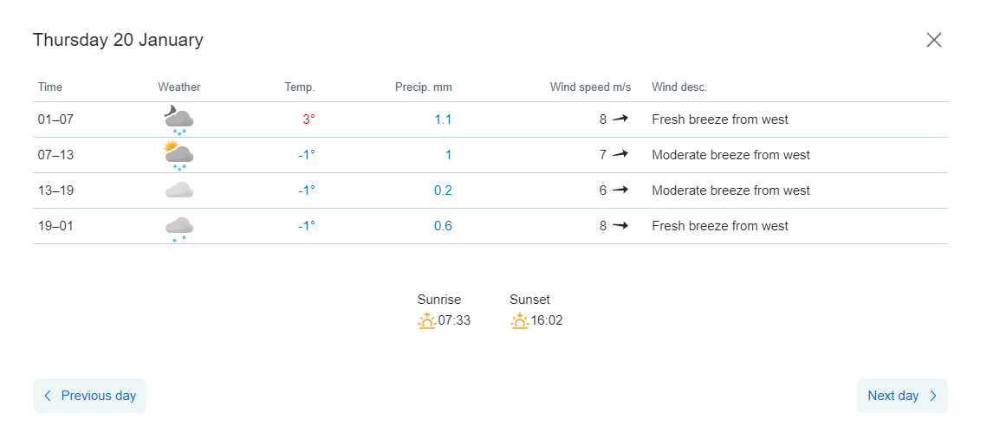Viewport: 987px width, 426px height.
Task: Click the Thursday 20 January heading
Action: click(118, 40)
